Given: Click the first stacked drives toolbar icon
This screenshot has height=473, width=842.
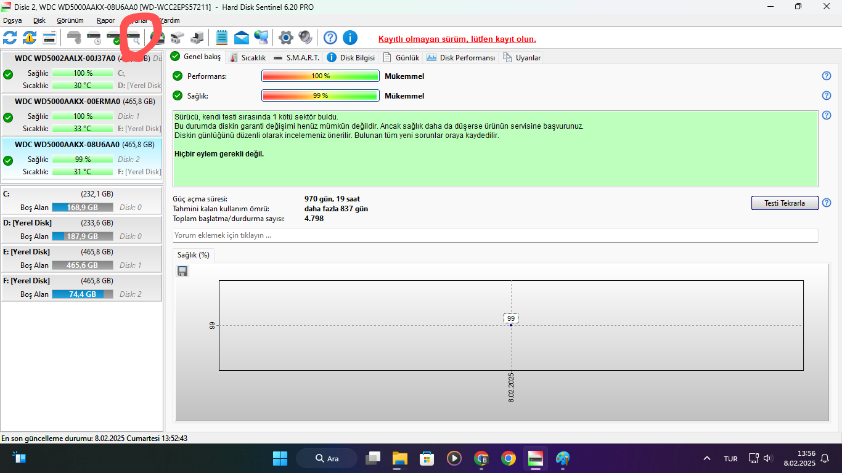Looking at the screenshot, I should pyautogui.click(x=178, y=38).
